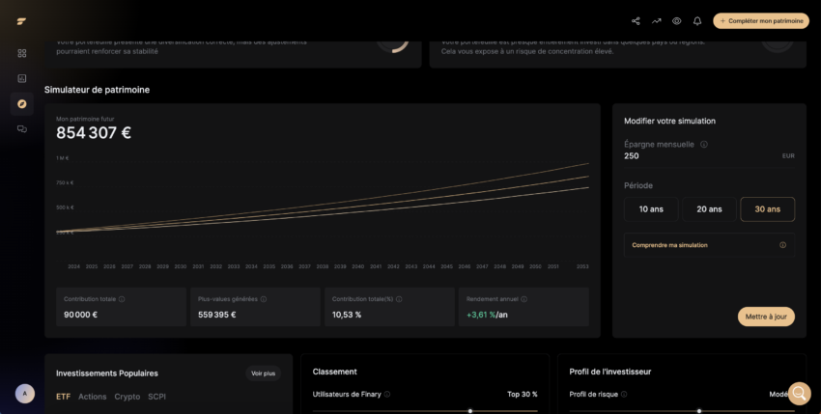Open the chat bubbles icon in sidebar
Screen dimensions: 821x414
pos(22,128)
